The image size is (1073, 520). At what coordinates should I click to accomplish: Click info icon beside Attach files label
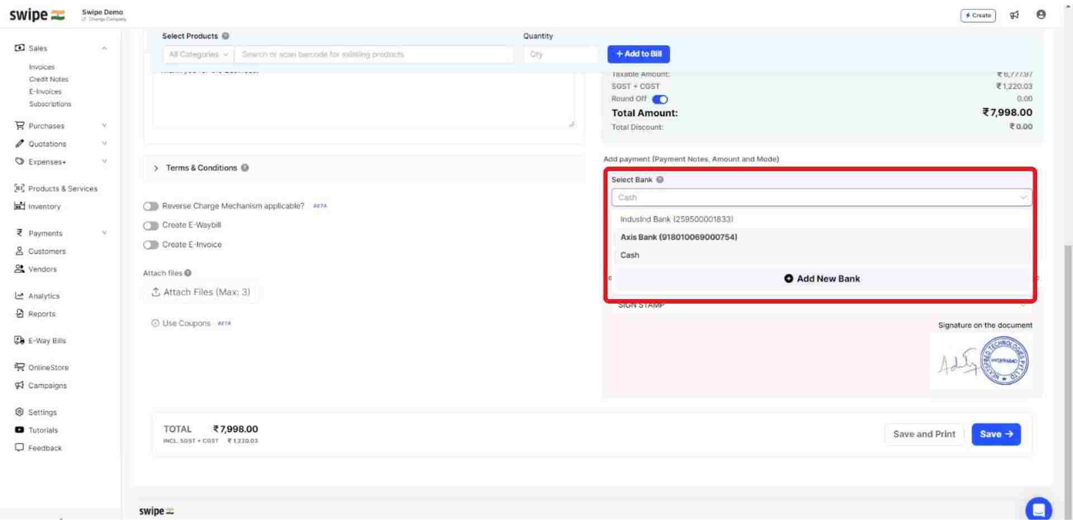click(x=188, y=273)
